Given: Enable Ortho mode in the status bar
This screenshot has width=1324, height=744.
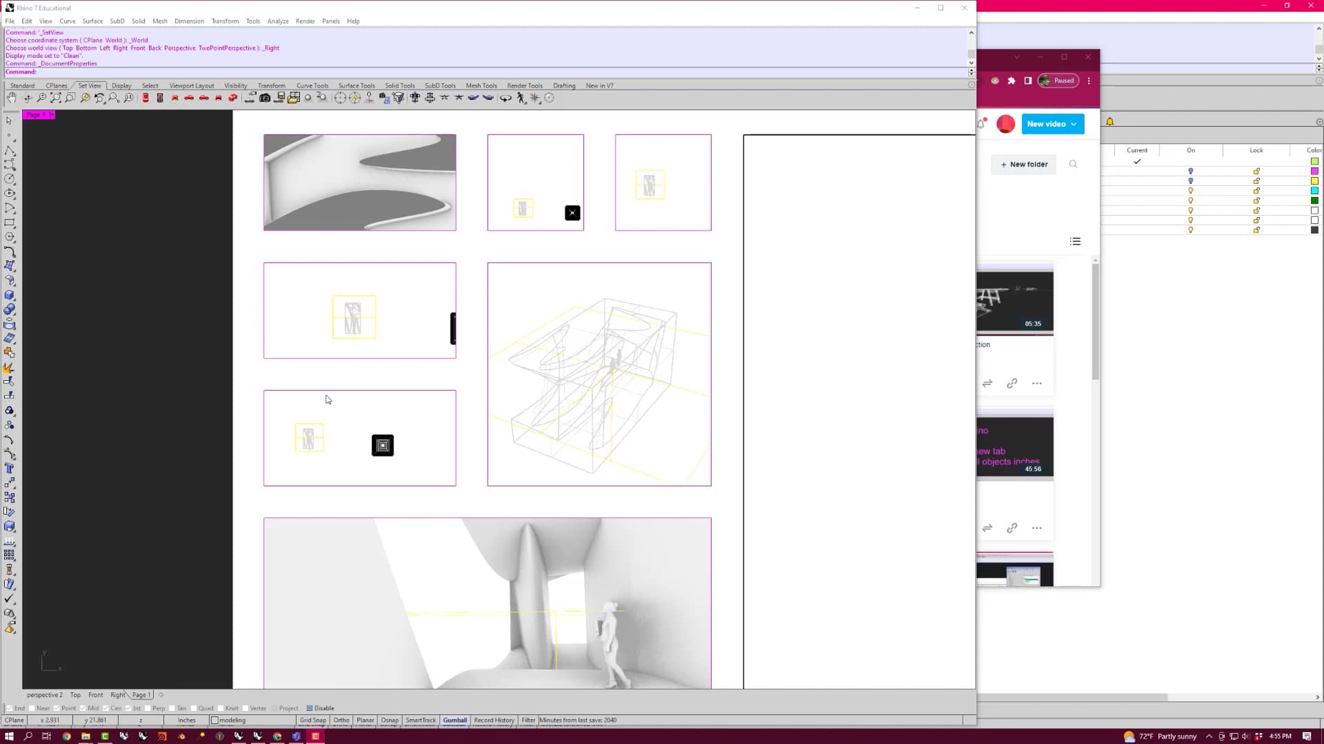Looking at the screenshot, I should click(341, 720).
